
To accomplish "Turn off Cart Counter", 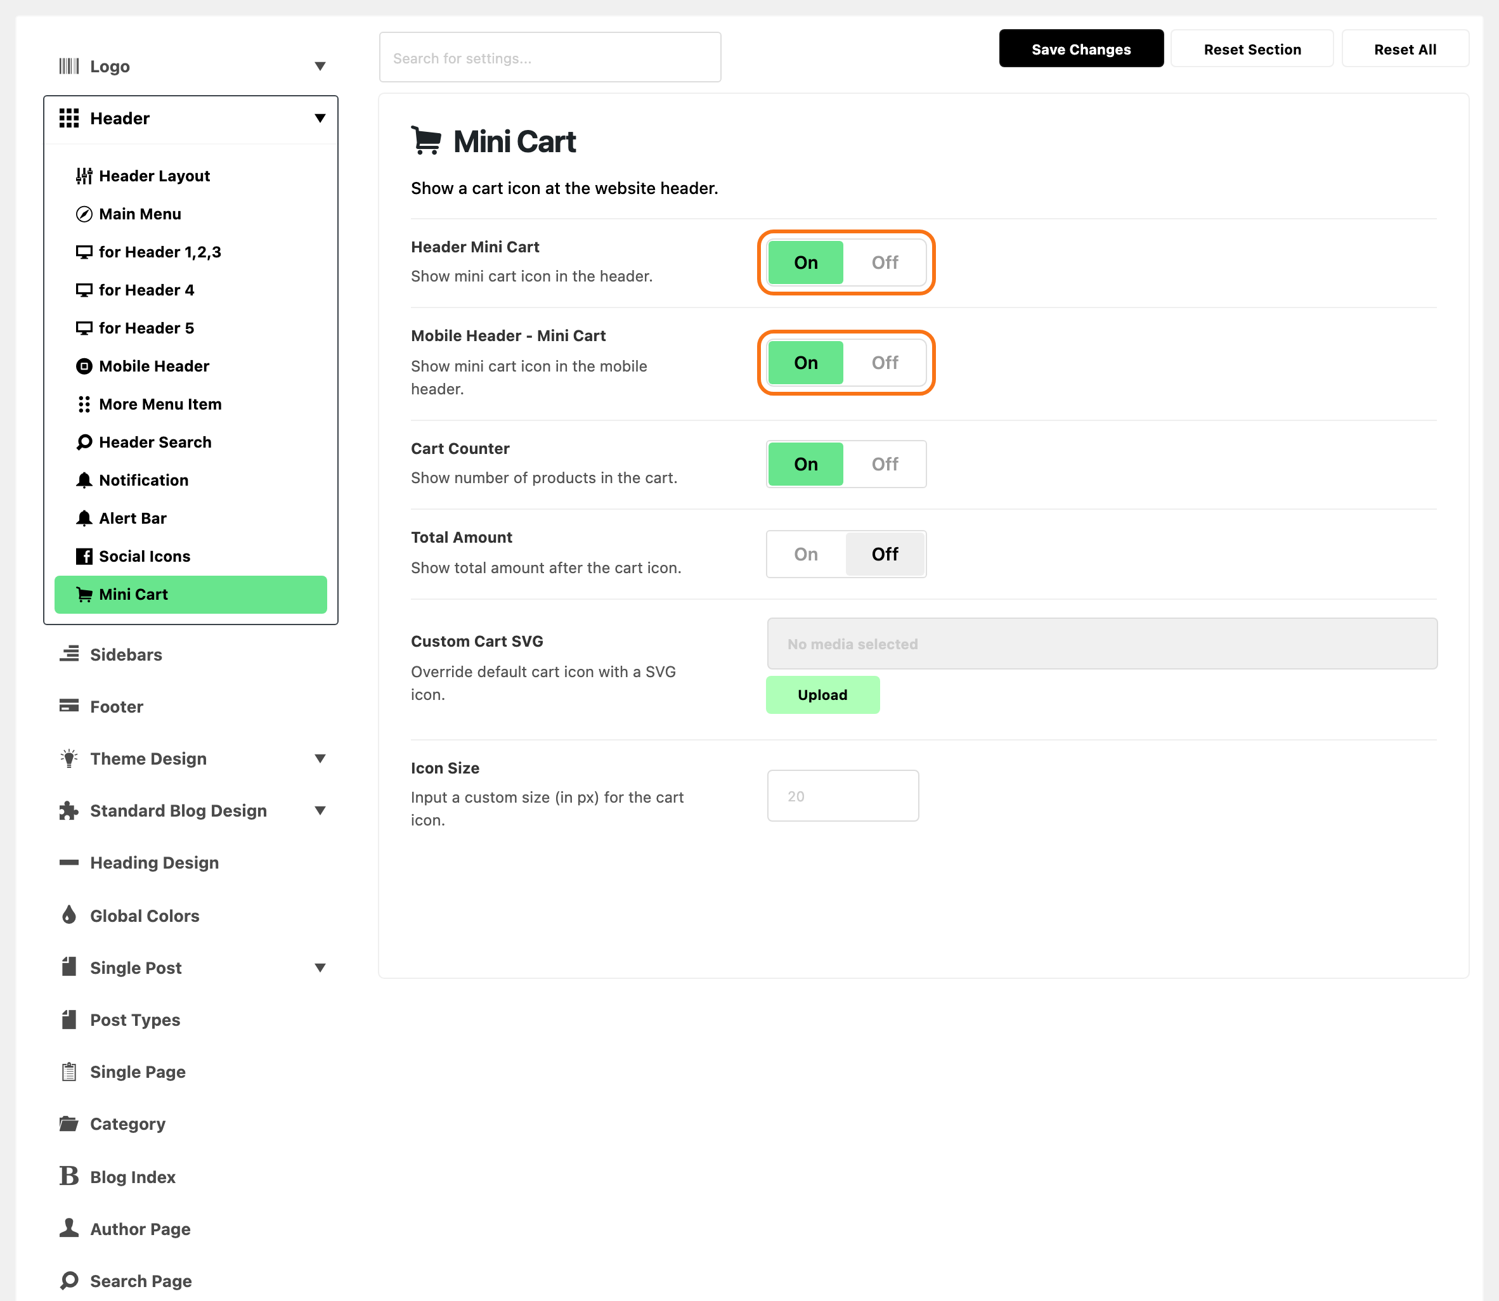I will pos(885,464).
